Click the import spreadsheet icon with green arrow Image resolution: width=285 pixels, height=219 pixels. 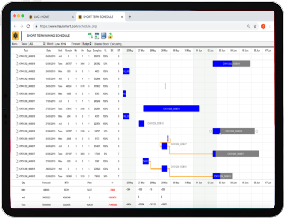click(x=90, y=36)
